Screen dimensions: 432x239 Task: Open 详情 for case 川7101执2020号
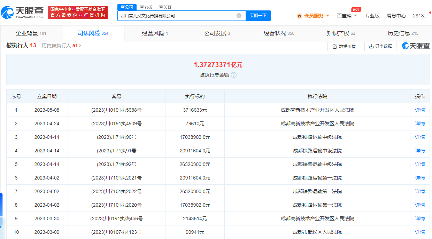pos(420,205)
